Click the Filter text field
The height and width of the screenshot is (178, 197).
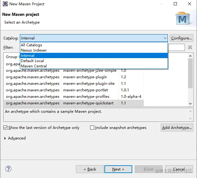point(176,47)
